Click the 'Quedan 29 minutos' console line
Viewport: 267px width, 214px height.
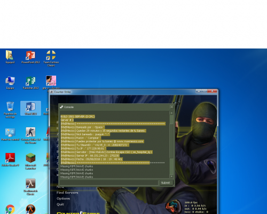click(103, 131)
